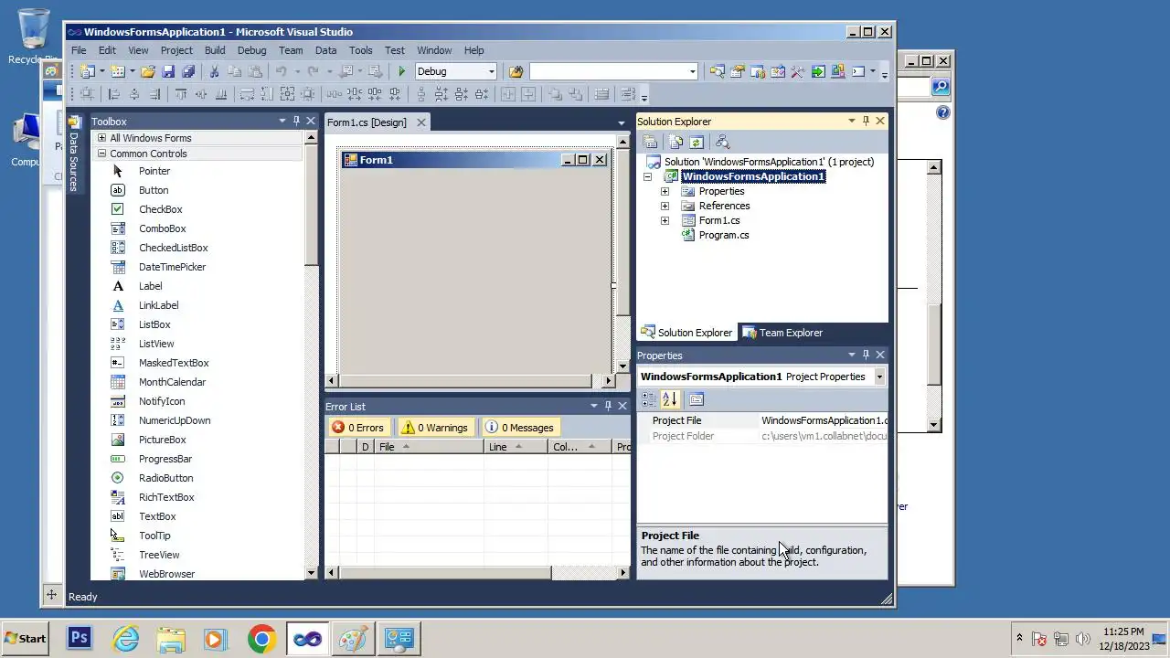This screenshot has height=658, width=1170.
Task: Expand the Form1.cs node
Action: (x=665, y=220)
